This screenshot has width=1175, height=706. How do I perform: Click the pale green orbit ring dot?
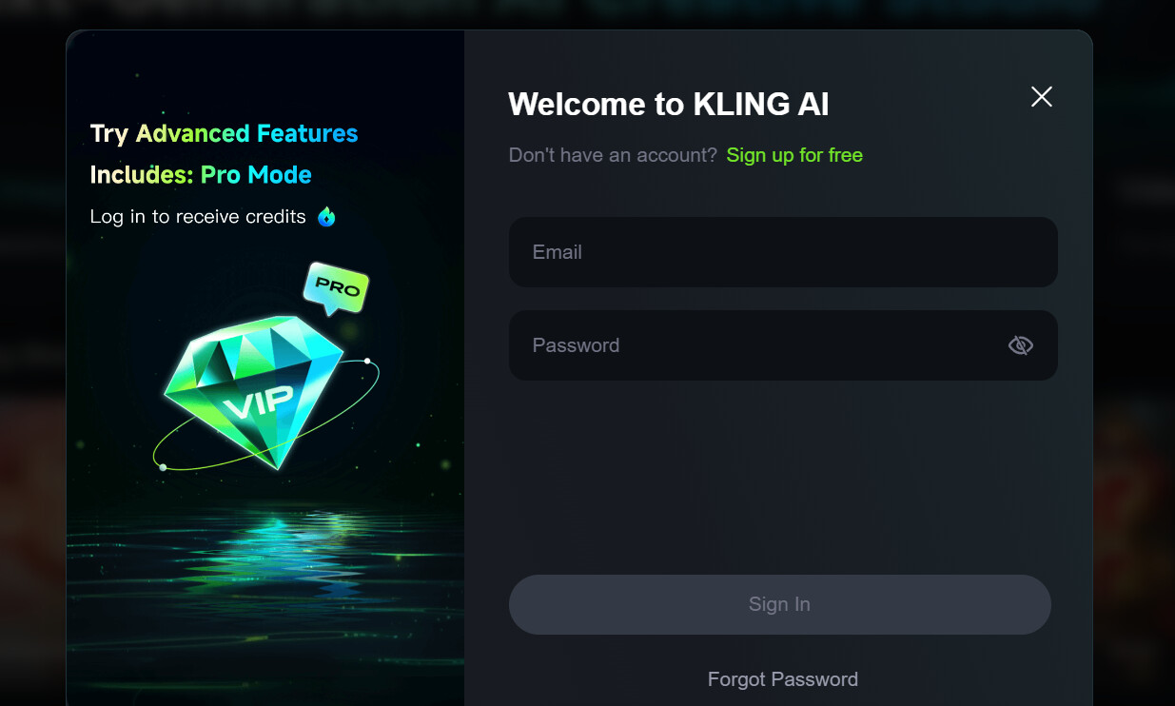(x=163, y=467)
